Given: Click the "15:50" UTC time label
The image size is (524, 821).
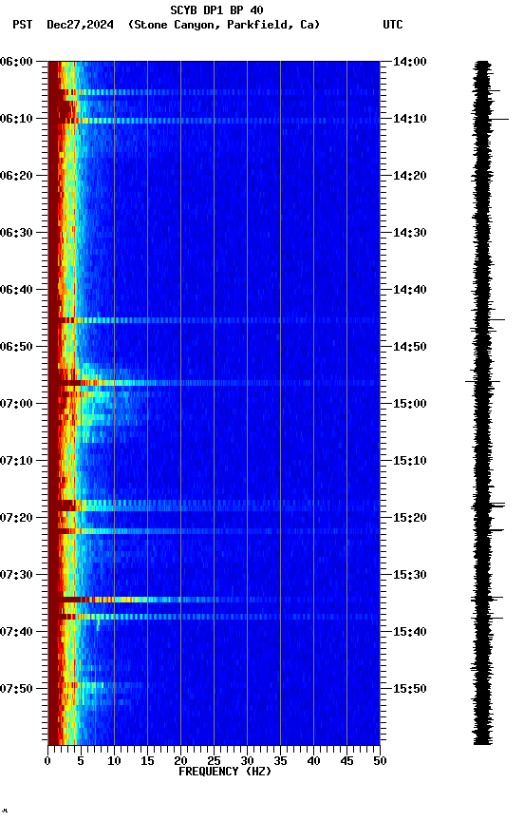Looking at the screenshot, I should coord(410,689).
